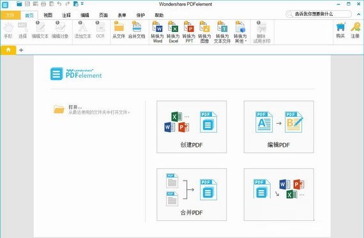364x238 pixels.
Task: Switch to the 首页 home tab
Action: coord(29,15)
